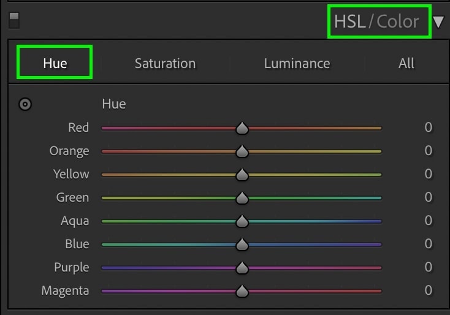Screen dimensions: 450x315
Task: Click the Green hue slider handle
Action: coord(242,198)
